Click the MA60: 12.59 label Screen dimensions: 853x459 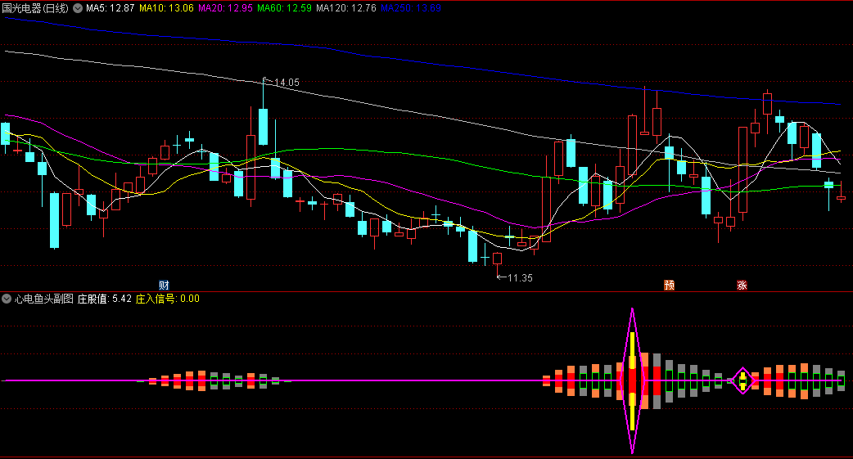(x=285, y=8)
